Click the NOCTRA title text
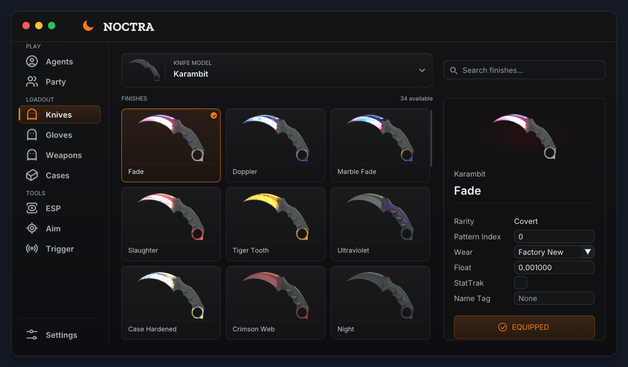This screenshot has height=367, width=628. pyautogui.click(x=129, y=27)
